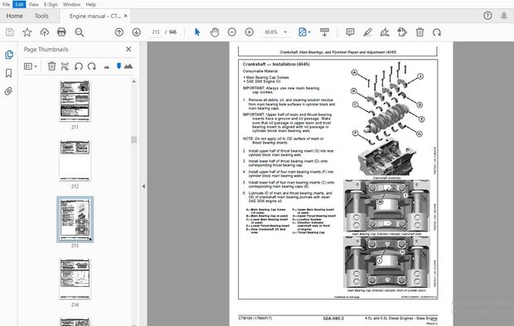Select the highlight text pen tool
514x326 pixels.
click(x=367, y=32)
